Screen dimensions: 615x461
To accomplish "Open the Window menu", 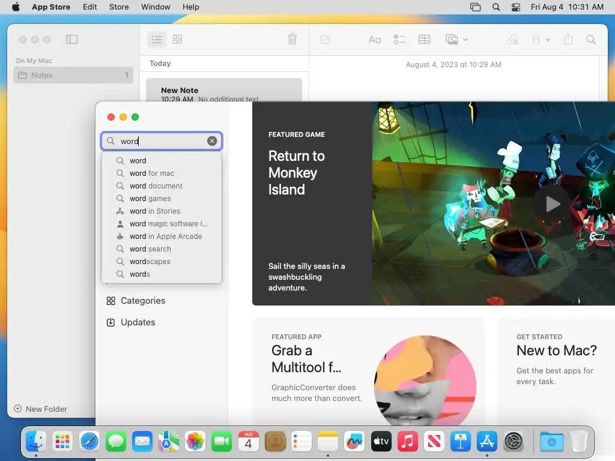I will coord(156,7).
